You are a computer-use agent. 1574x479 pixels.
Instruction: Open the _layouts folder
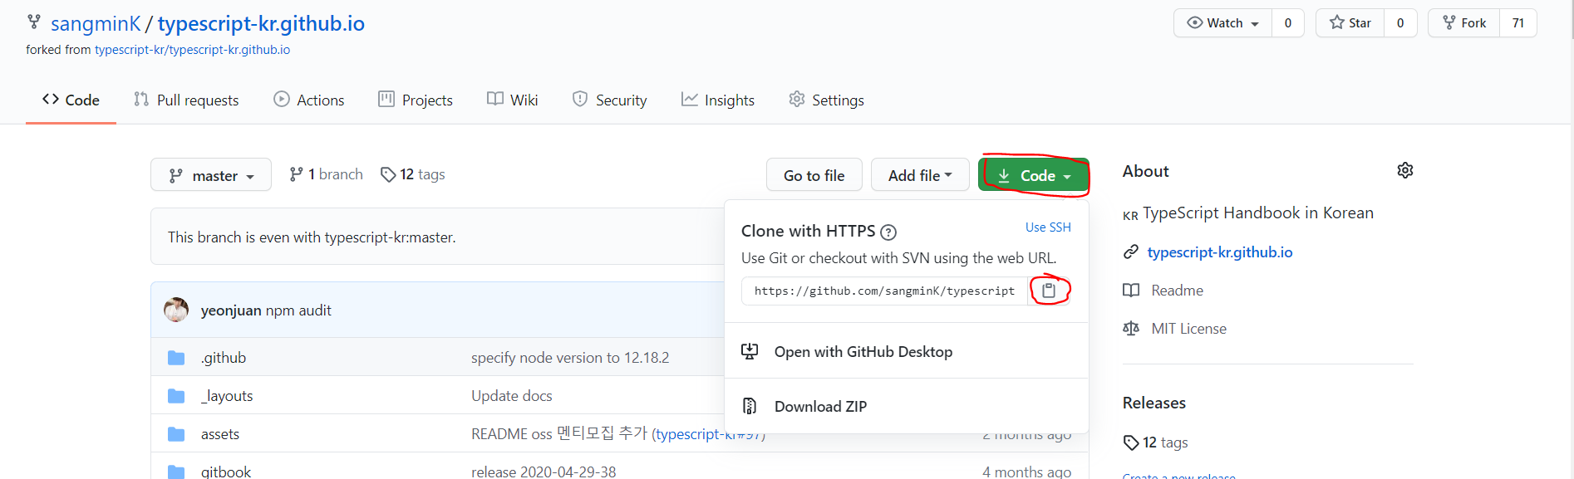point(227,396)
